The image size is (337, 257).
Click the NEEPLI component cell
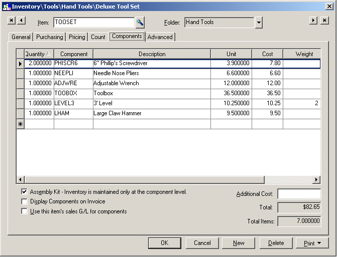pyautogui.click(x=73, y=74)
